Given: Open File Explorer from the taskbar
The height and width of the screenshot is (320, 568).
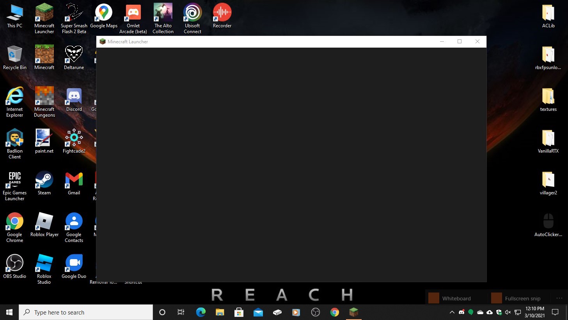Looking at the screenshot, I should (x=220, y=312).
